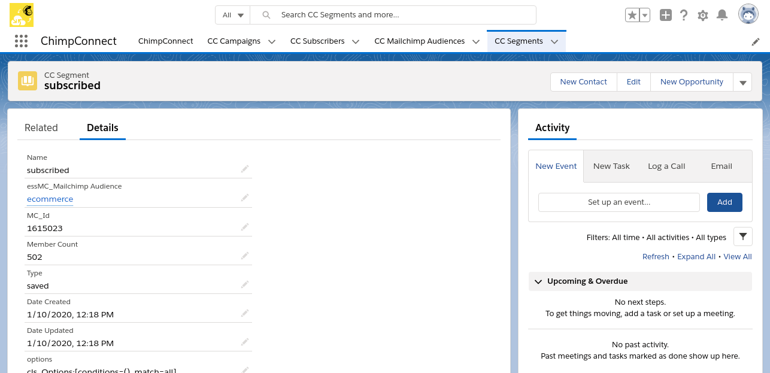This screenshot has height=373, width=770.
Task: Click the Expand All link
Action: [x=696, y=256]
